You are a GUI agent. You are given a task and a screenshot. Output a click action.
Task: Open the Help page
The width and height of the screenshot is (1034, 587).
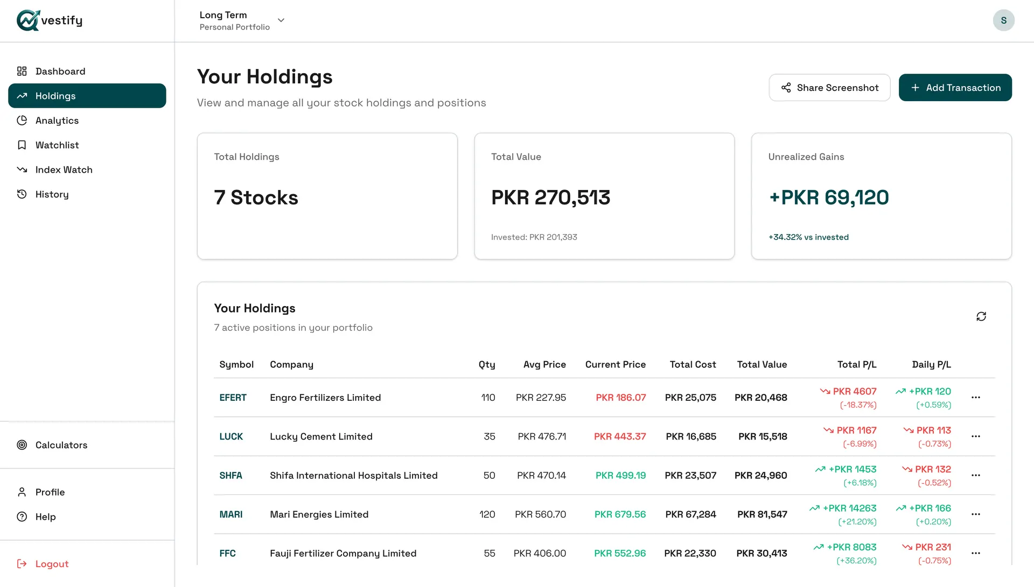pyautogui.click(x=87, y=517)
